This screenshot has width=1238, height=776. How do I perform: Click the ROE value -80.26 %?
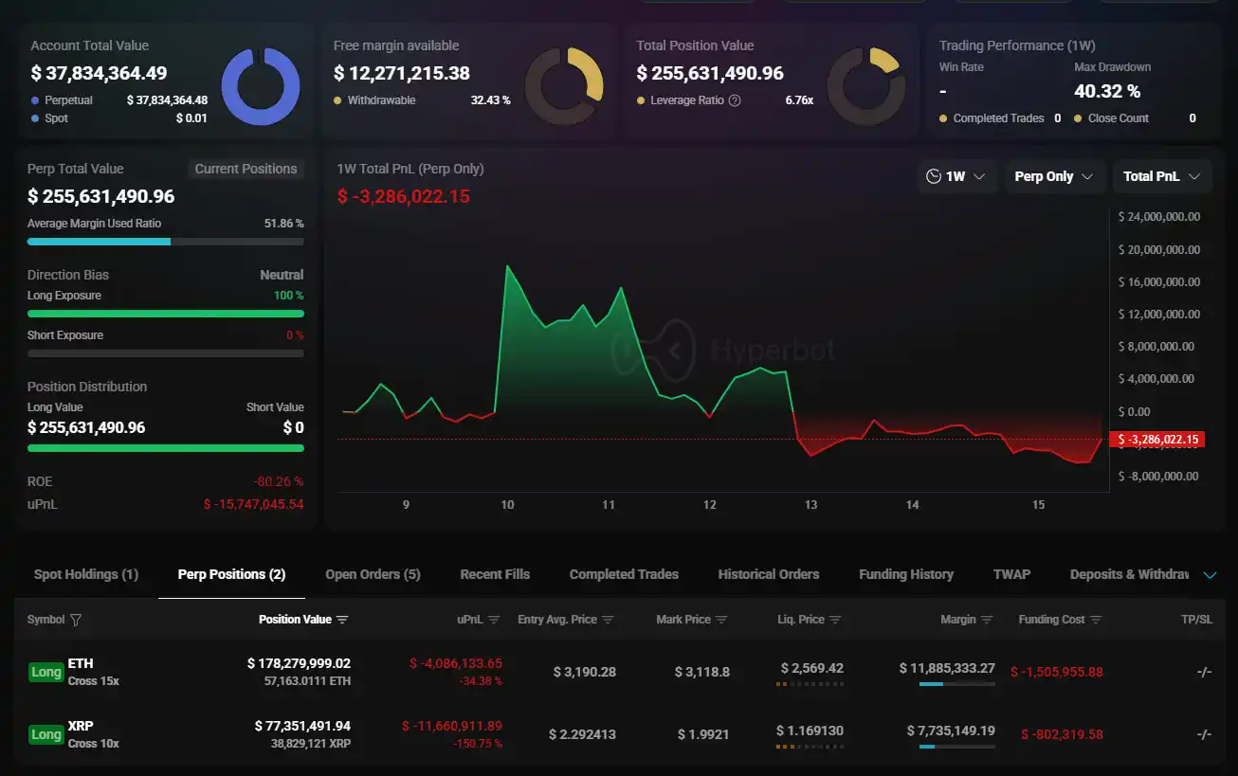coord(279,481)
